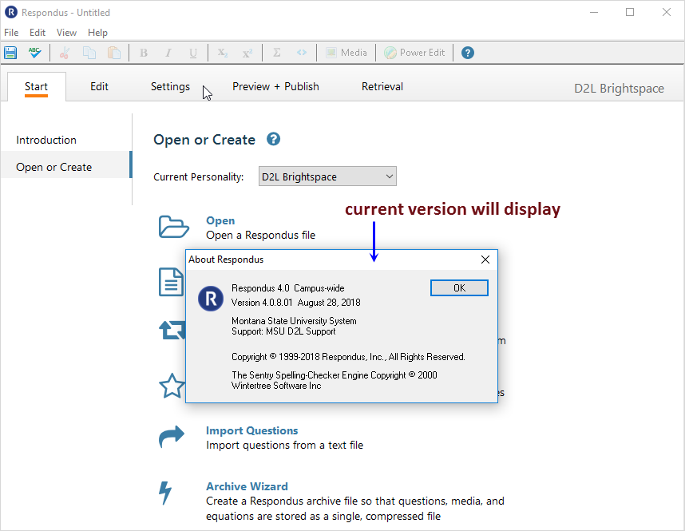685x531 pixels.
Task: Click the D2L Brightspace label at right
Action: [x=619, y=89]
